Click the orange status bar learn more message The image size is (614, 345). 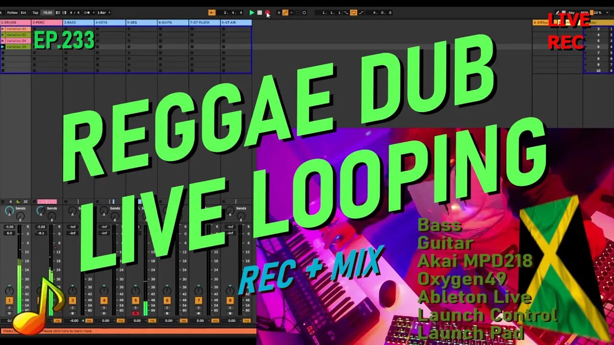coord(128,331)
